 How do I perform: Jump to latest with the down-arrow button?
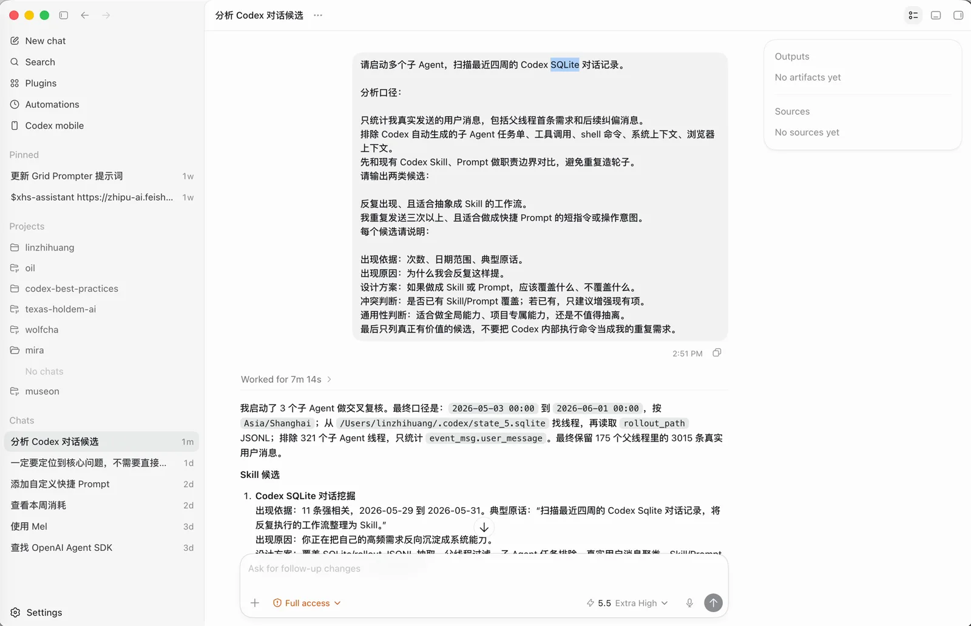[484, 528]
